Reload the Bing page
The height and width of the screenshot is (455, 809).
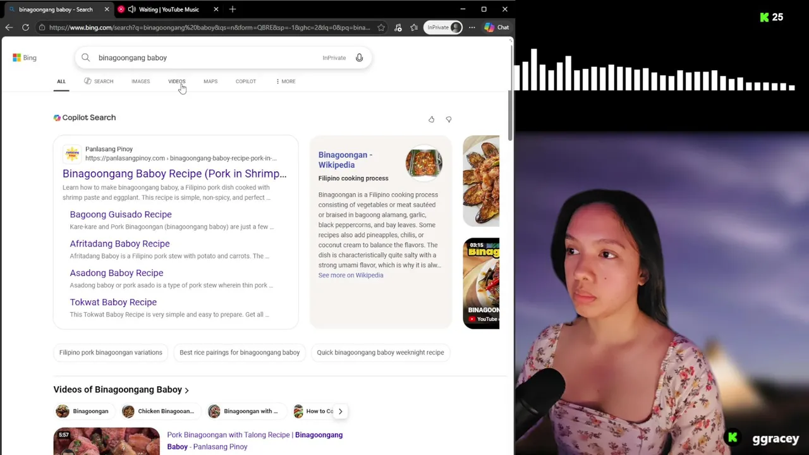(x=25, y=27)
